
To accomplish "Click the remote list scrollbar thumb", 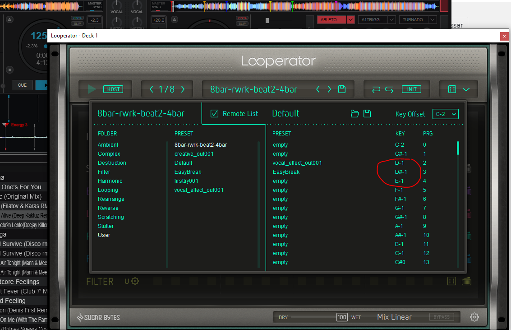I will pos(458,148).
